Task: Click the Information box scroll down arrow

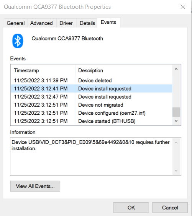Action: (x=176, y=171)
